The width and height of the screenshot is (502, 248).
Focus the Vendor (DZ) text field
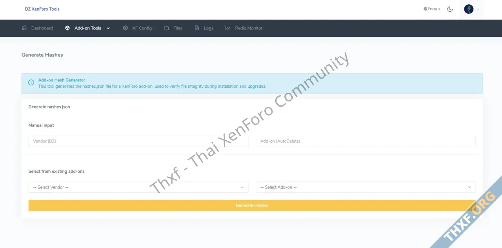point(138,141)
